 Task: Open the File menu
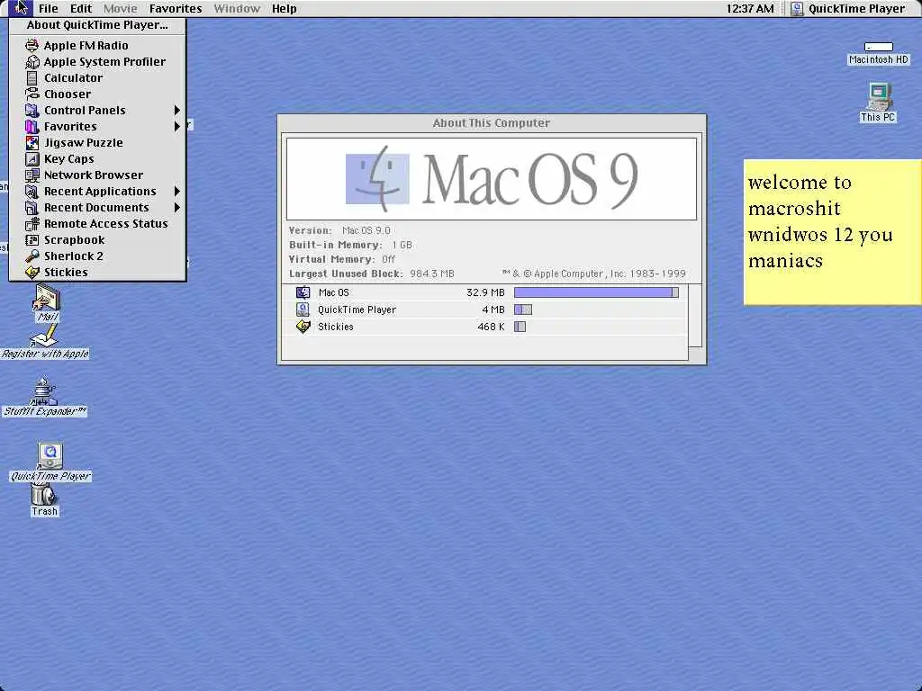(x=49, y=8)
